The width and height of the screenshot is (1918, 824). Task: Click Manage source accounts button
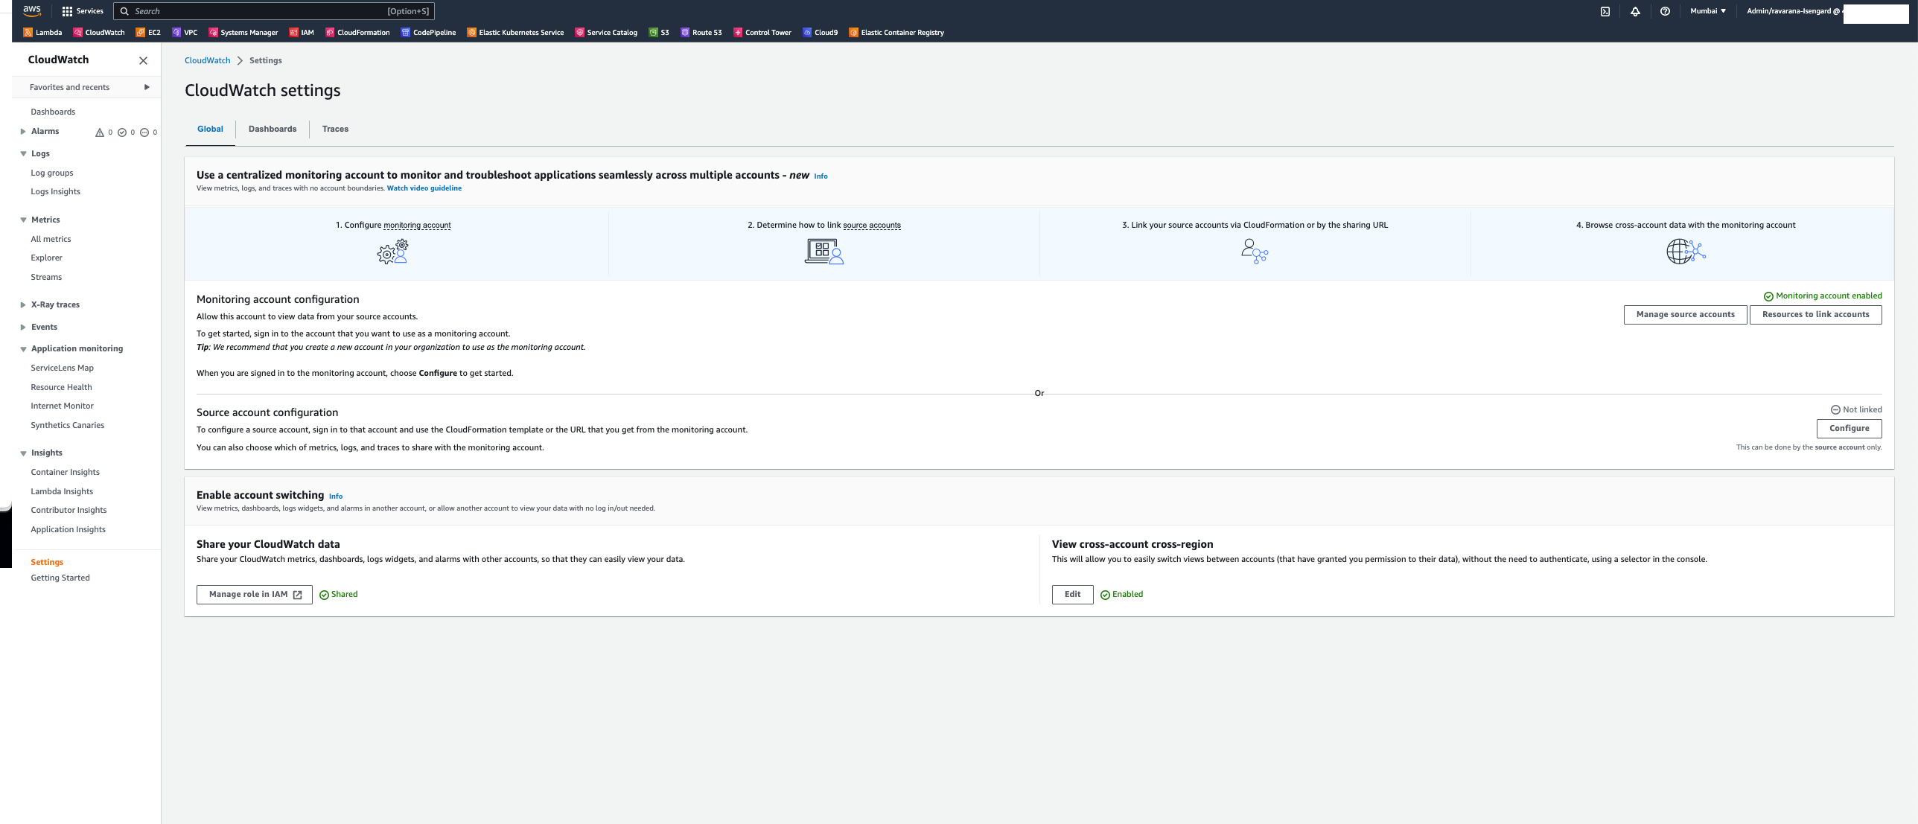click(x=1685, y=314)
